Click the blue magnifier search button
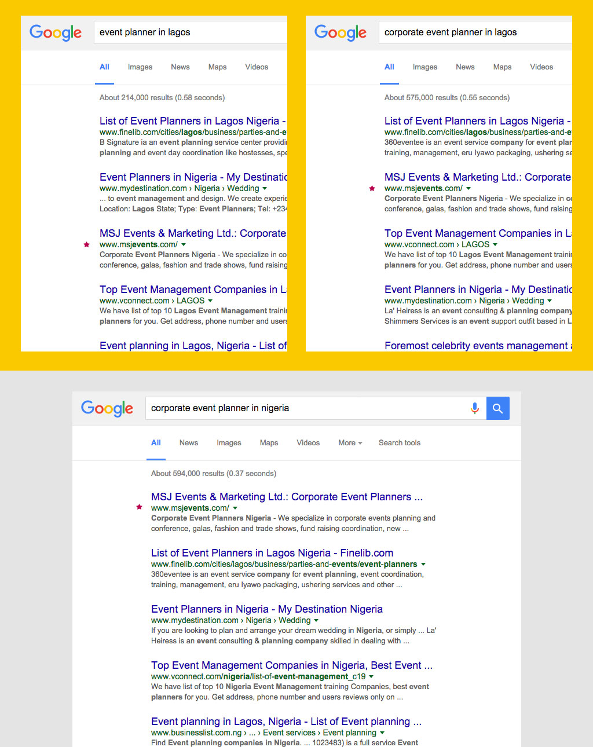This screenshot has height=747, width=593. pos(498,408)
